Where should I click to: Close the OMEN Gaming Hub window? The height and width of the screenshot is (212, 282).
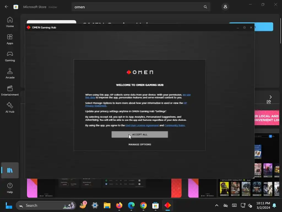point(251,28)
